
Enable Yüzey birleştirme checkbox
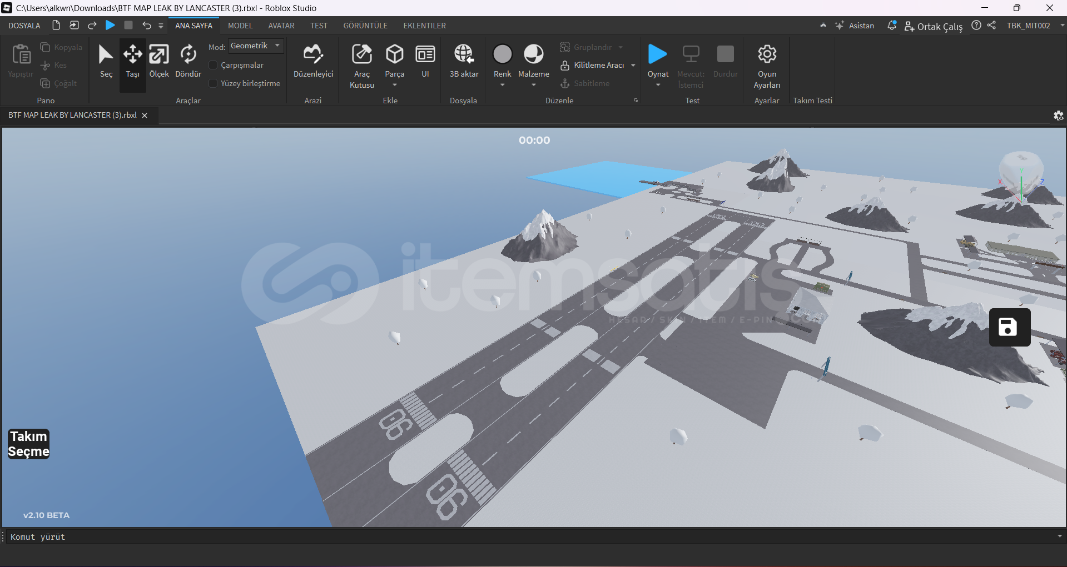(213, 83)
